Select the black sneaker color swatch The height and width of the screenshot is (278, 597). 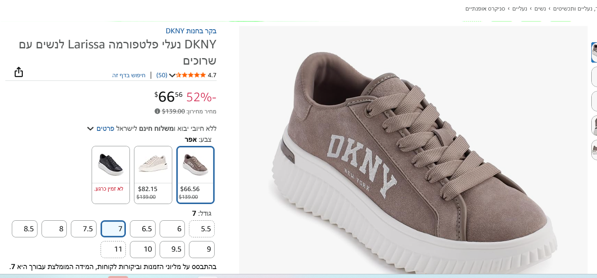point(111,175)
